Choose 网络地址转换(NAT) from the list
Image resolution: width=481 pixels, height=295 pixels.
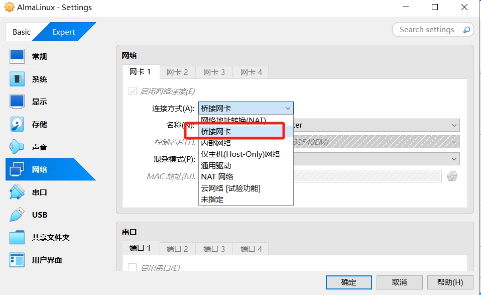pos(246,120)
